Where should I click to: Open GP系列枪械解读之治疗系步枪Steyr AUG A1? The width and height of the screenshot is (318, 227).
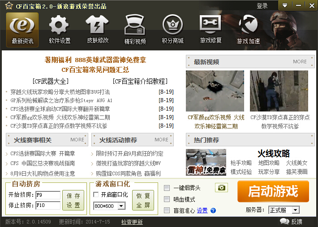[x=61, y=100]
